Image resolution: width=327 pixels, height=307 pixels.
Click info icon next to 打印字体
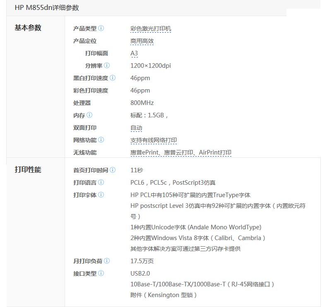tap(101, 195)
